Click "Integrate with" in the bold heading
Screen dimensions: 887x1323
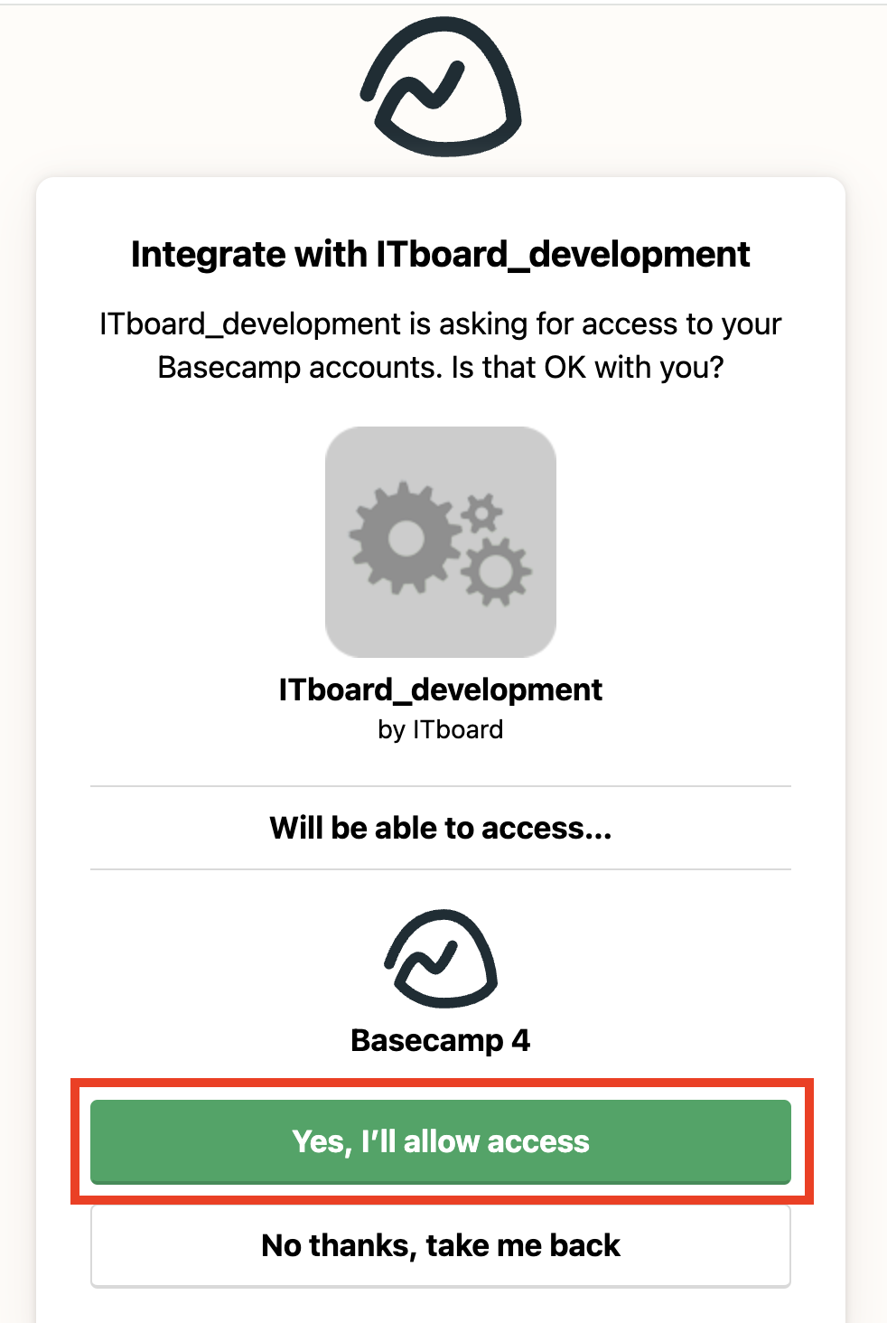[250, 255]
